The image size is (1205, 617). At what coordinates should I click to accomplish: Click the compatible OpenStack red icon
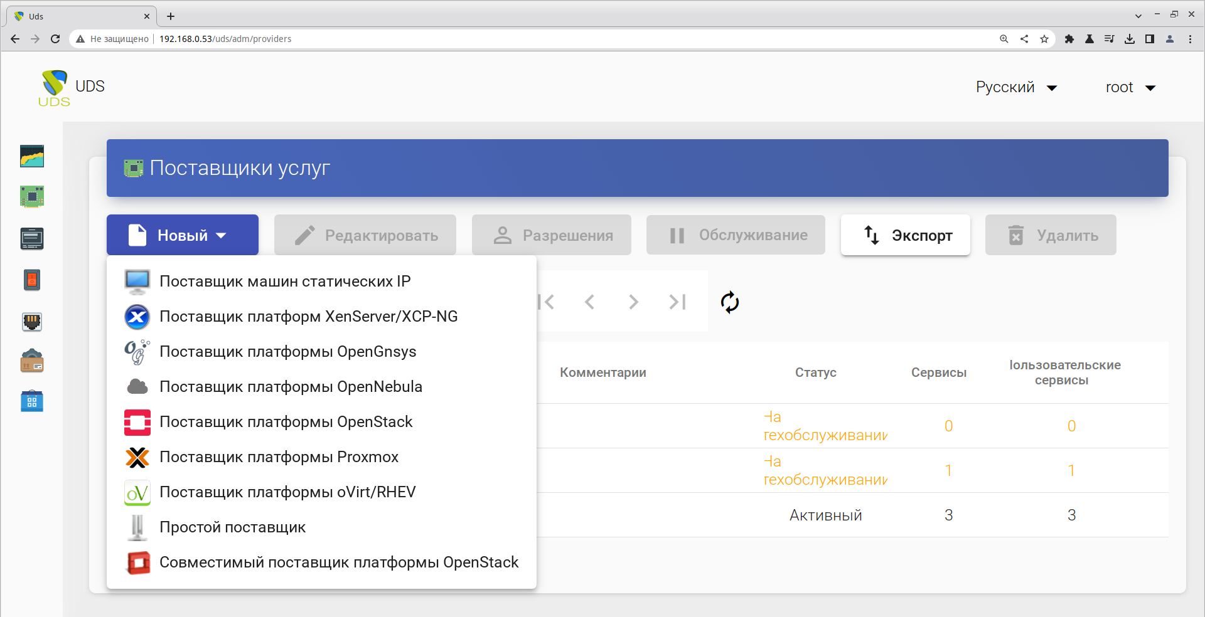pyautogui.click(x=138, y=562)
